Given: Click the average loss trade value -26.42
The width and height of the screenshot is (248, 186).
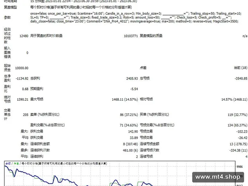Looking at the screenshot, I should coord(243,138).
